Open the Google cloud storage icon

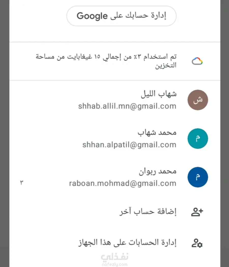click(x=197, y=61)
